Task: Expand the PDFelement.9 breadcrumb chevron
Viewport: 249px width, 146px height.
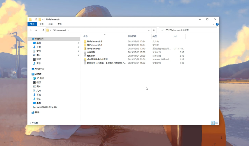Action: tap(68, 30)
